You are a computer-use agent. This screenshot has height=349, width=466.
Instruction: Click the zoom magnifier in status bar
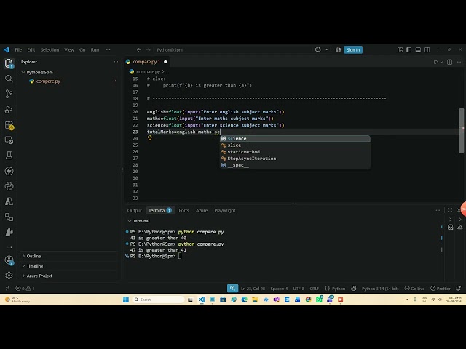coord(232,288)
